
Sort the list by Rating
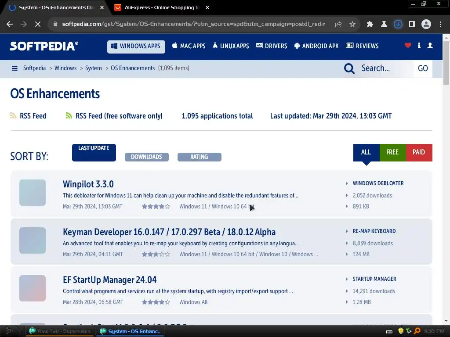coord(199,157)
